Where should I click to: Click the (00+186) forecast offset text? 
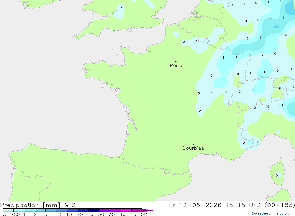(280, 205)
